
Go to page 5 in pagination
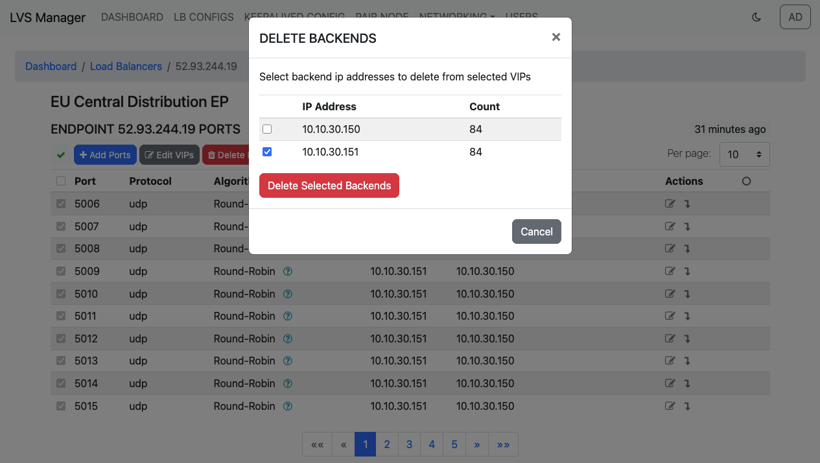click(x=454, y=444)
